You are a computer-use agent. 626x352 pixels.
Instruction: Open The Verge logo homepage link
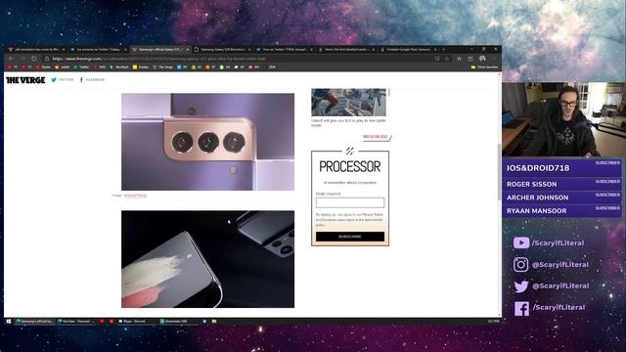25,80
